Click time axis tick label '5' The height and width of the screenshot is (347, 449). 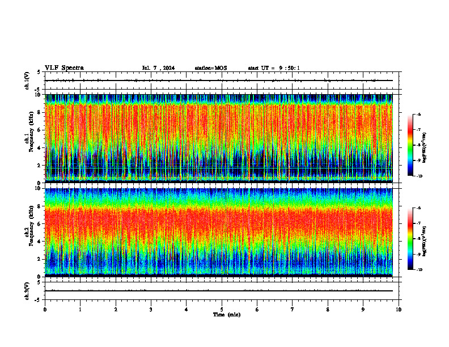[x=222, y=310]
